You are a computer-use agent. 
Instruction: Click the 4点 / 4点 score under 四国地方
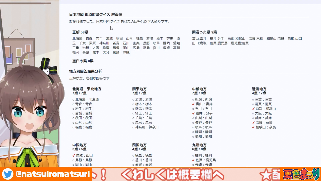coord(140,149)
